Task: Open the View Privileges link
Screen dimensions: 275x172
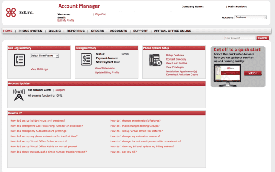Action: pos(175,67)
